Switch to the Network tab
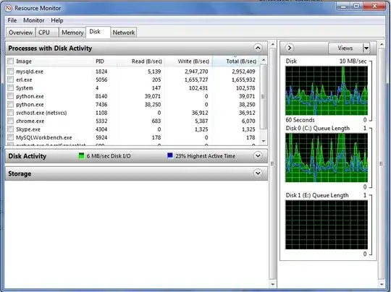This screenshot has height=292, width=391. tap(124, 33)
